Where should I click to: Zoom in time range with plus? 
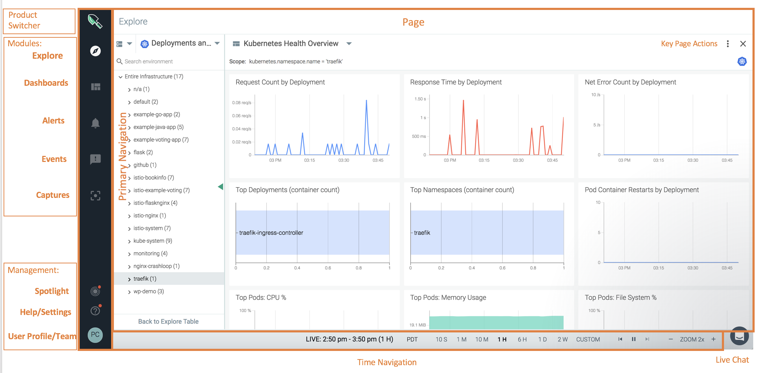point(713,339)
